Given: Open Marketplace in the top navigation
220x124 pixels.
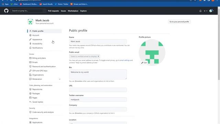Looking at the screenshot, I should (73, 11).
